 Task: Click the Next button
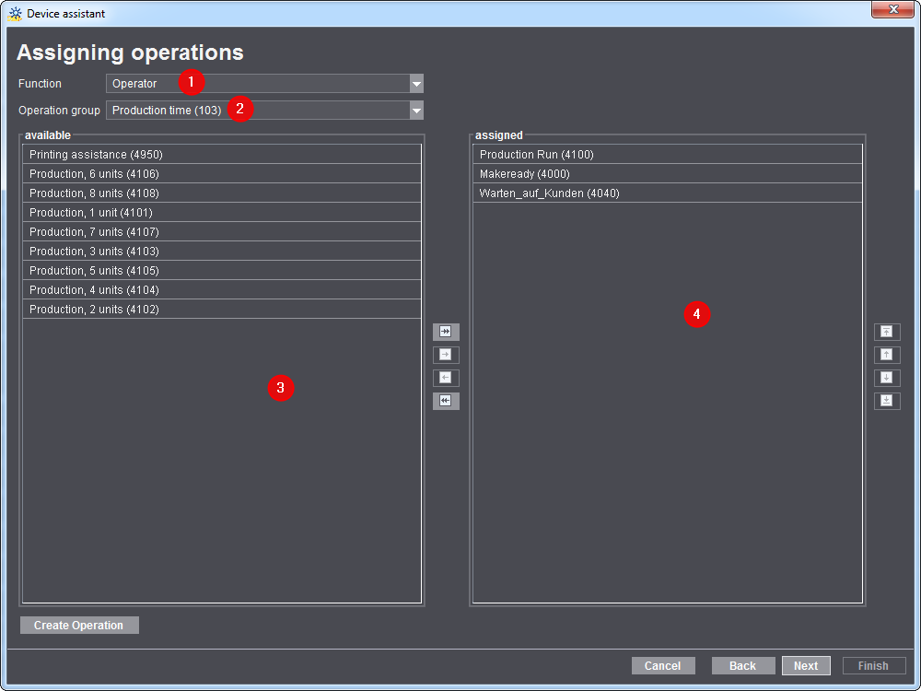(806, 665)
